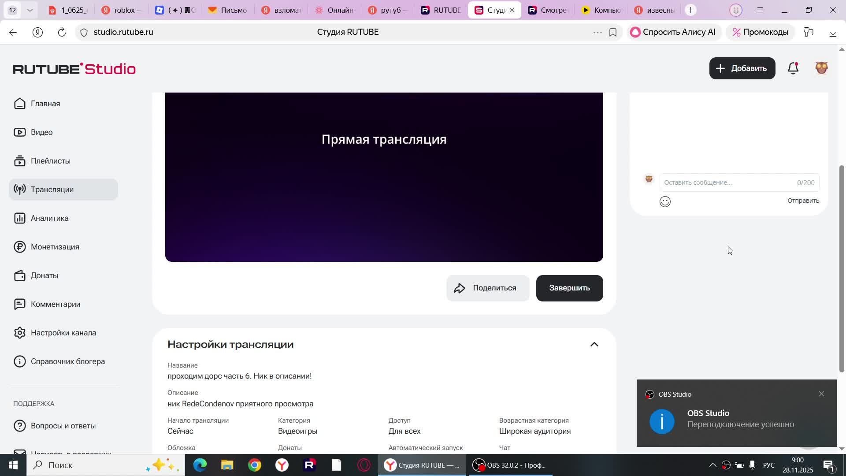Click the Видеоигры category value
This screenshot has width=846, height=476.
(x=297, y=431)
